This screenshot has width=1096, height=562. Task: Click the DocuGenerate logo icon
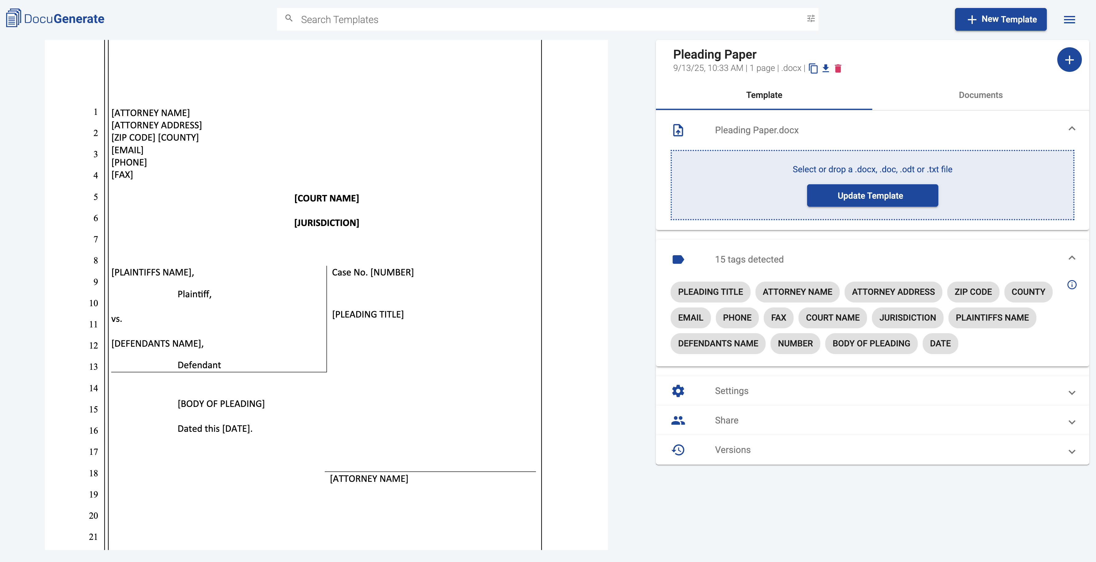[x=13, y=18]
